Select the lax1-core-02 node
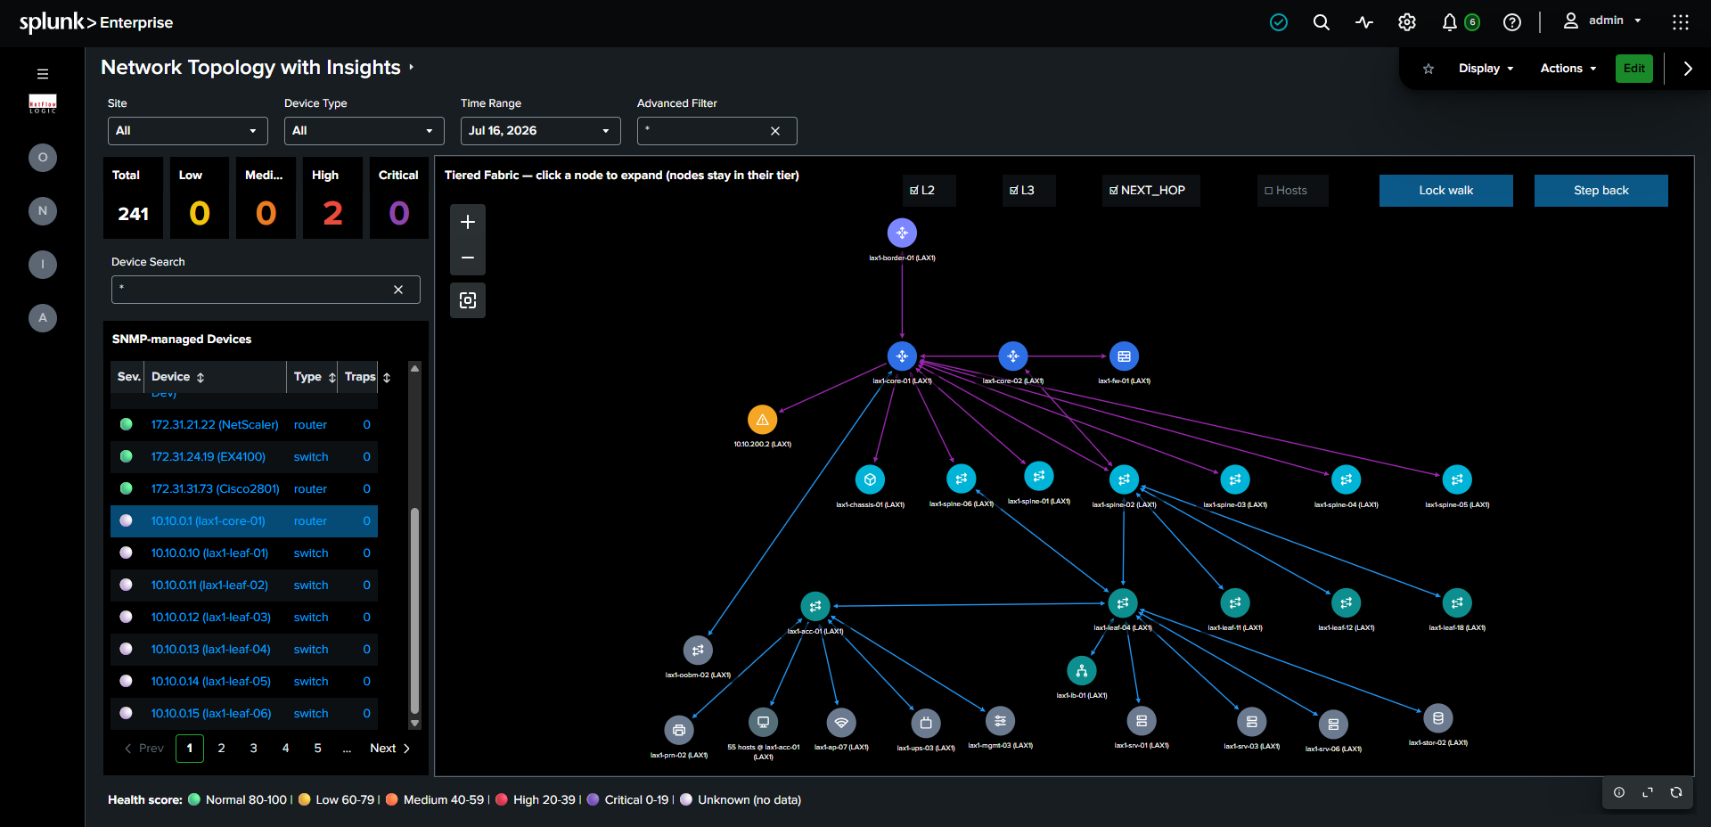Viewport: 1711px width, 827px height. 1013,356
